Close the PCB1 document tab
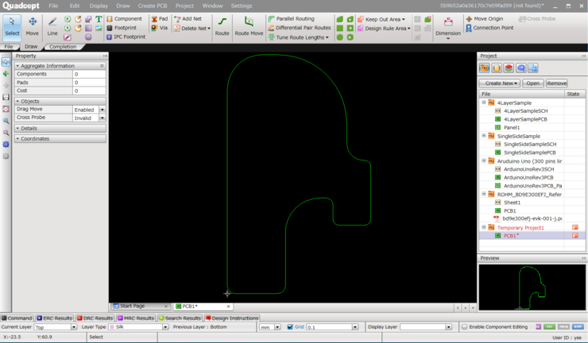588x343 pixels. point(228,306)
